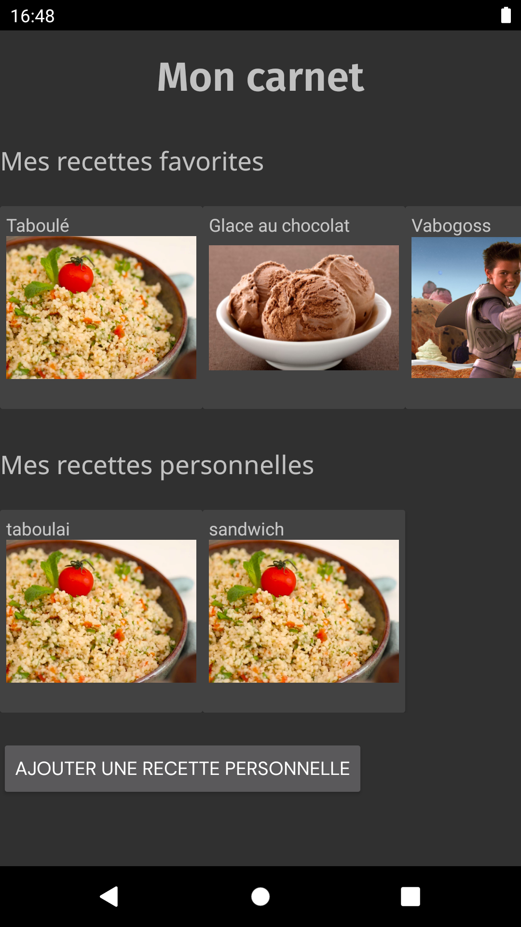Tap the Android back navigation icon
The height and width of the screenshot is (927, 521).
click(110, 897)
